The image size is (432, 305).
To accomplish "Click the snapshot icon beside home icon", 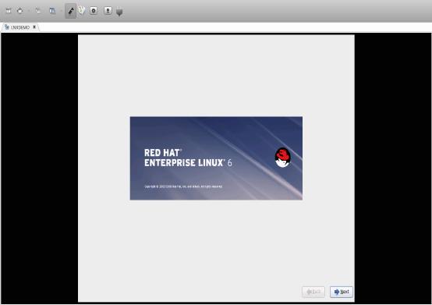I will (x=38, y=11).
